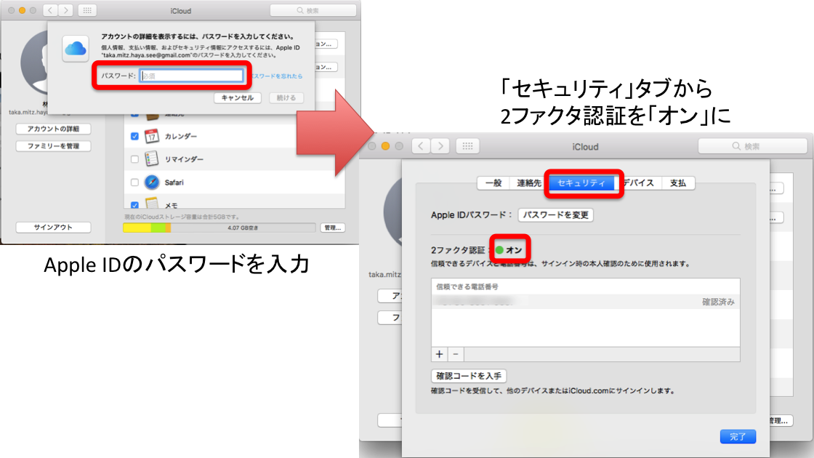Switch to the 一般 tab
Viewport: 814px width, 458px height.
click(x=493, y=183)
